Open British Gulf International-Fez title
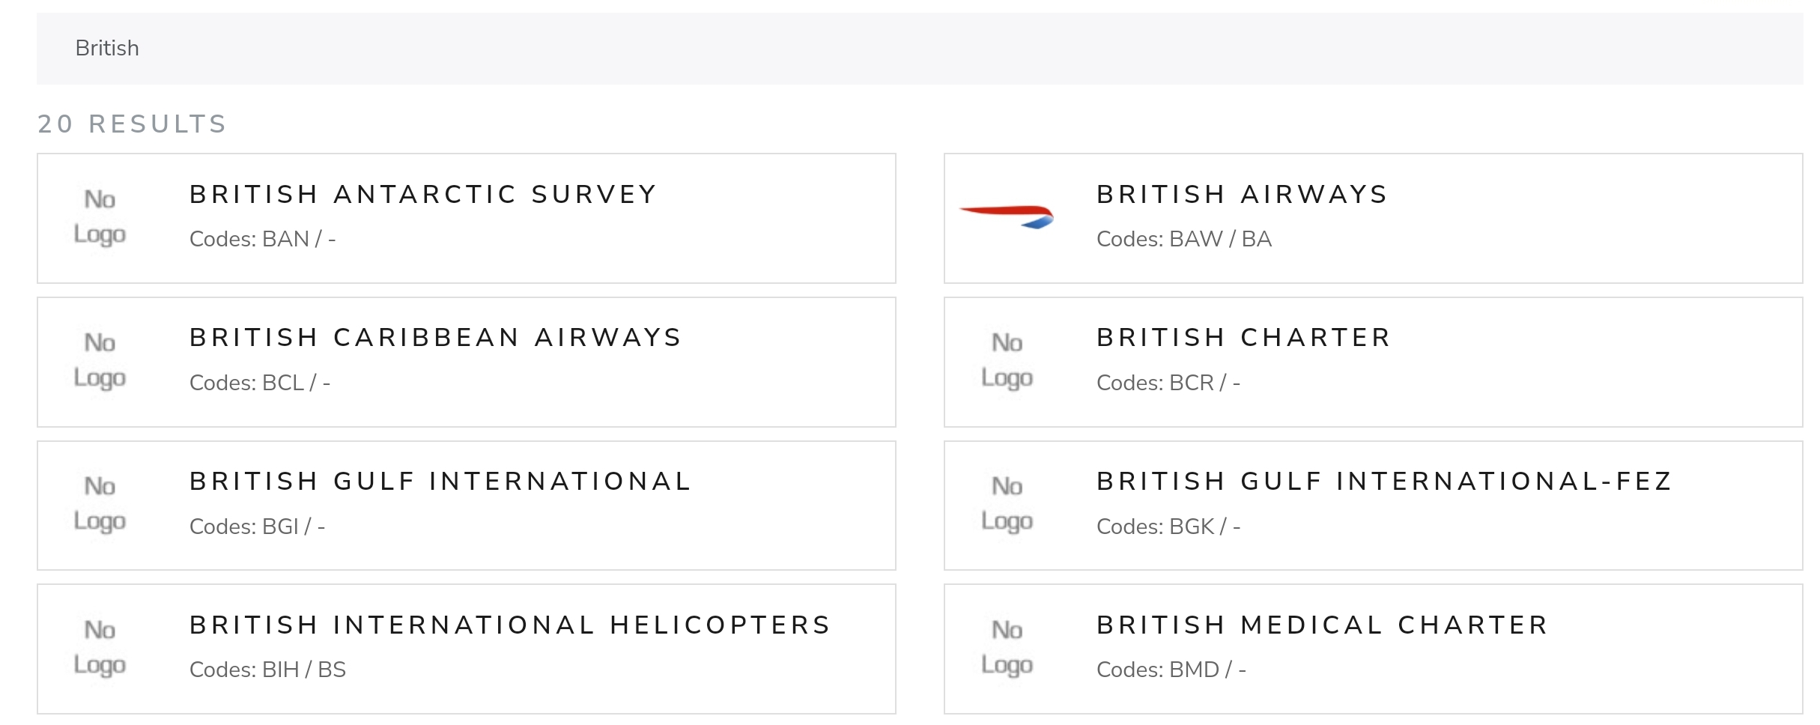1820x725 pixels. tap(1384, 482)
